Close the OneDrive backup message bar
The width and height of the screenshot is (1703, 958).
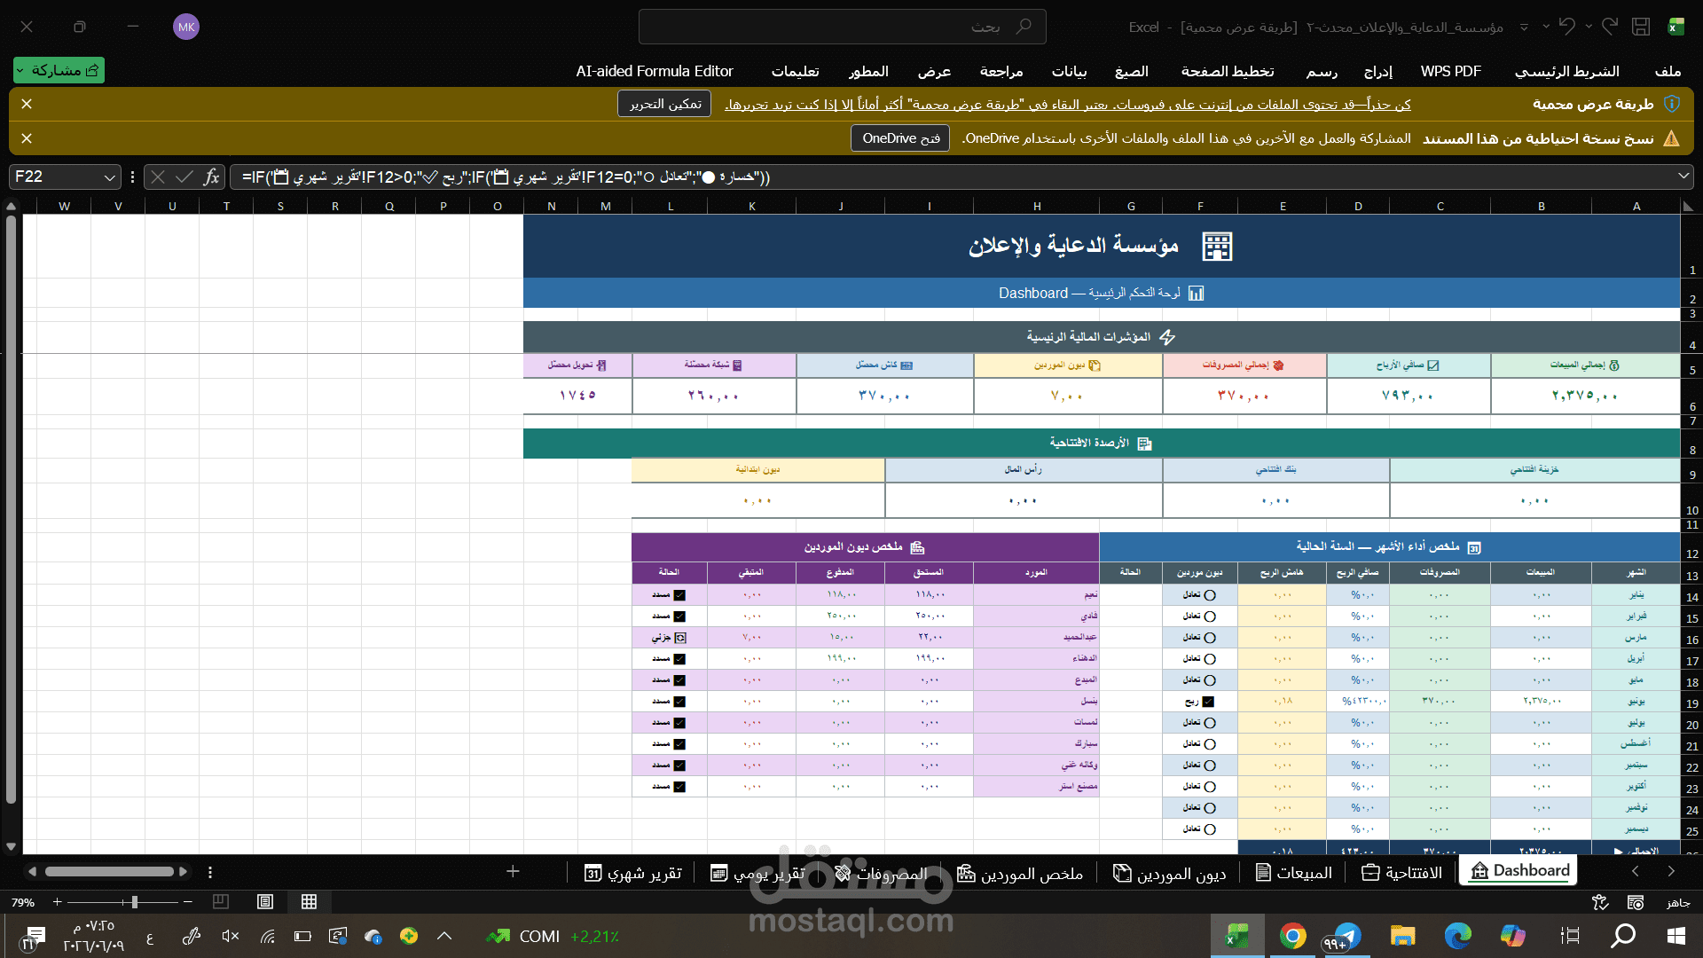pos(27,138)
